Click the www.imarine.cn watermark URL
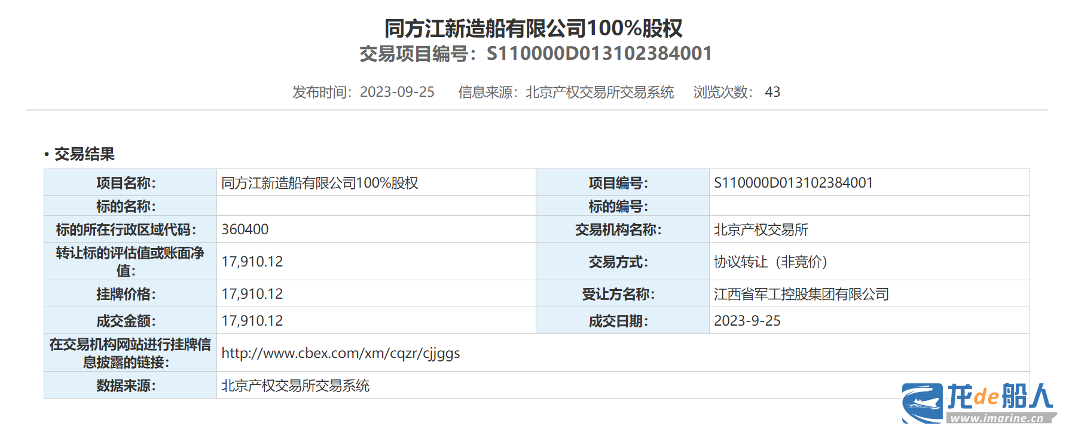 click(x=997, y=418)
